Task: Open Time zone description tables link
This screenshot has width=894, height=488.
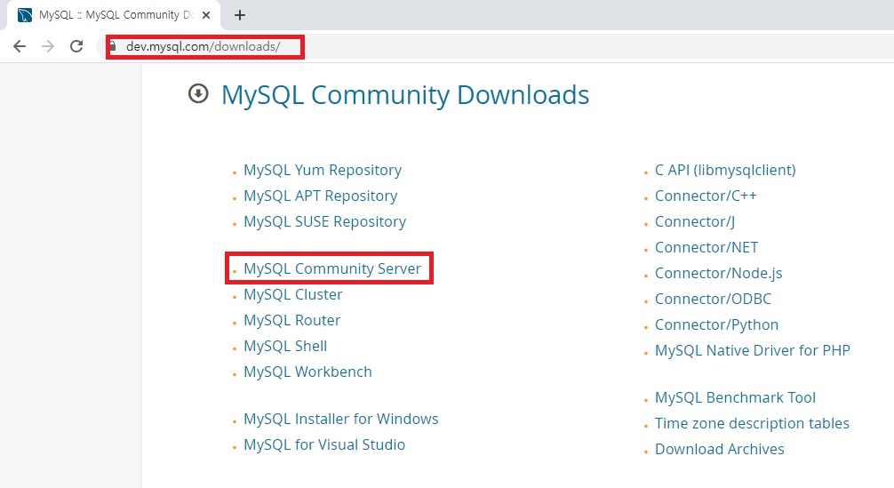Action: coord(752,424)
